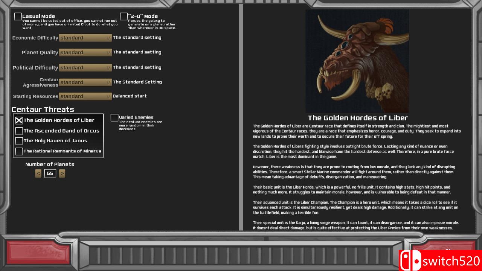Open the Economic Difficulty dropdown
Screen dimensions: 482x271
pos(85,38)
